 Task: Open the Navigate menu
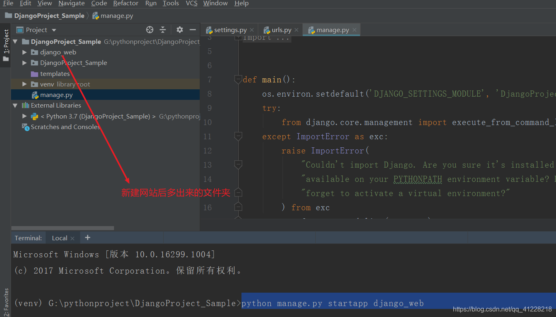(x=71, y=3)
